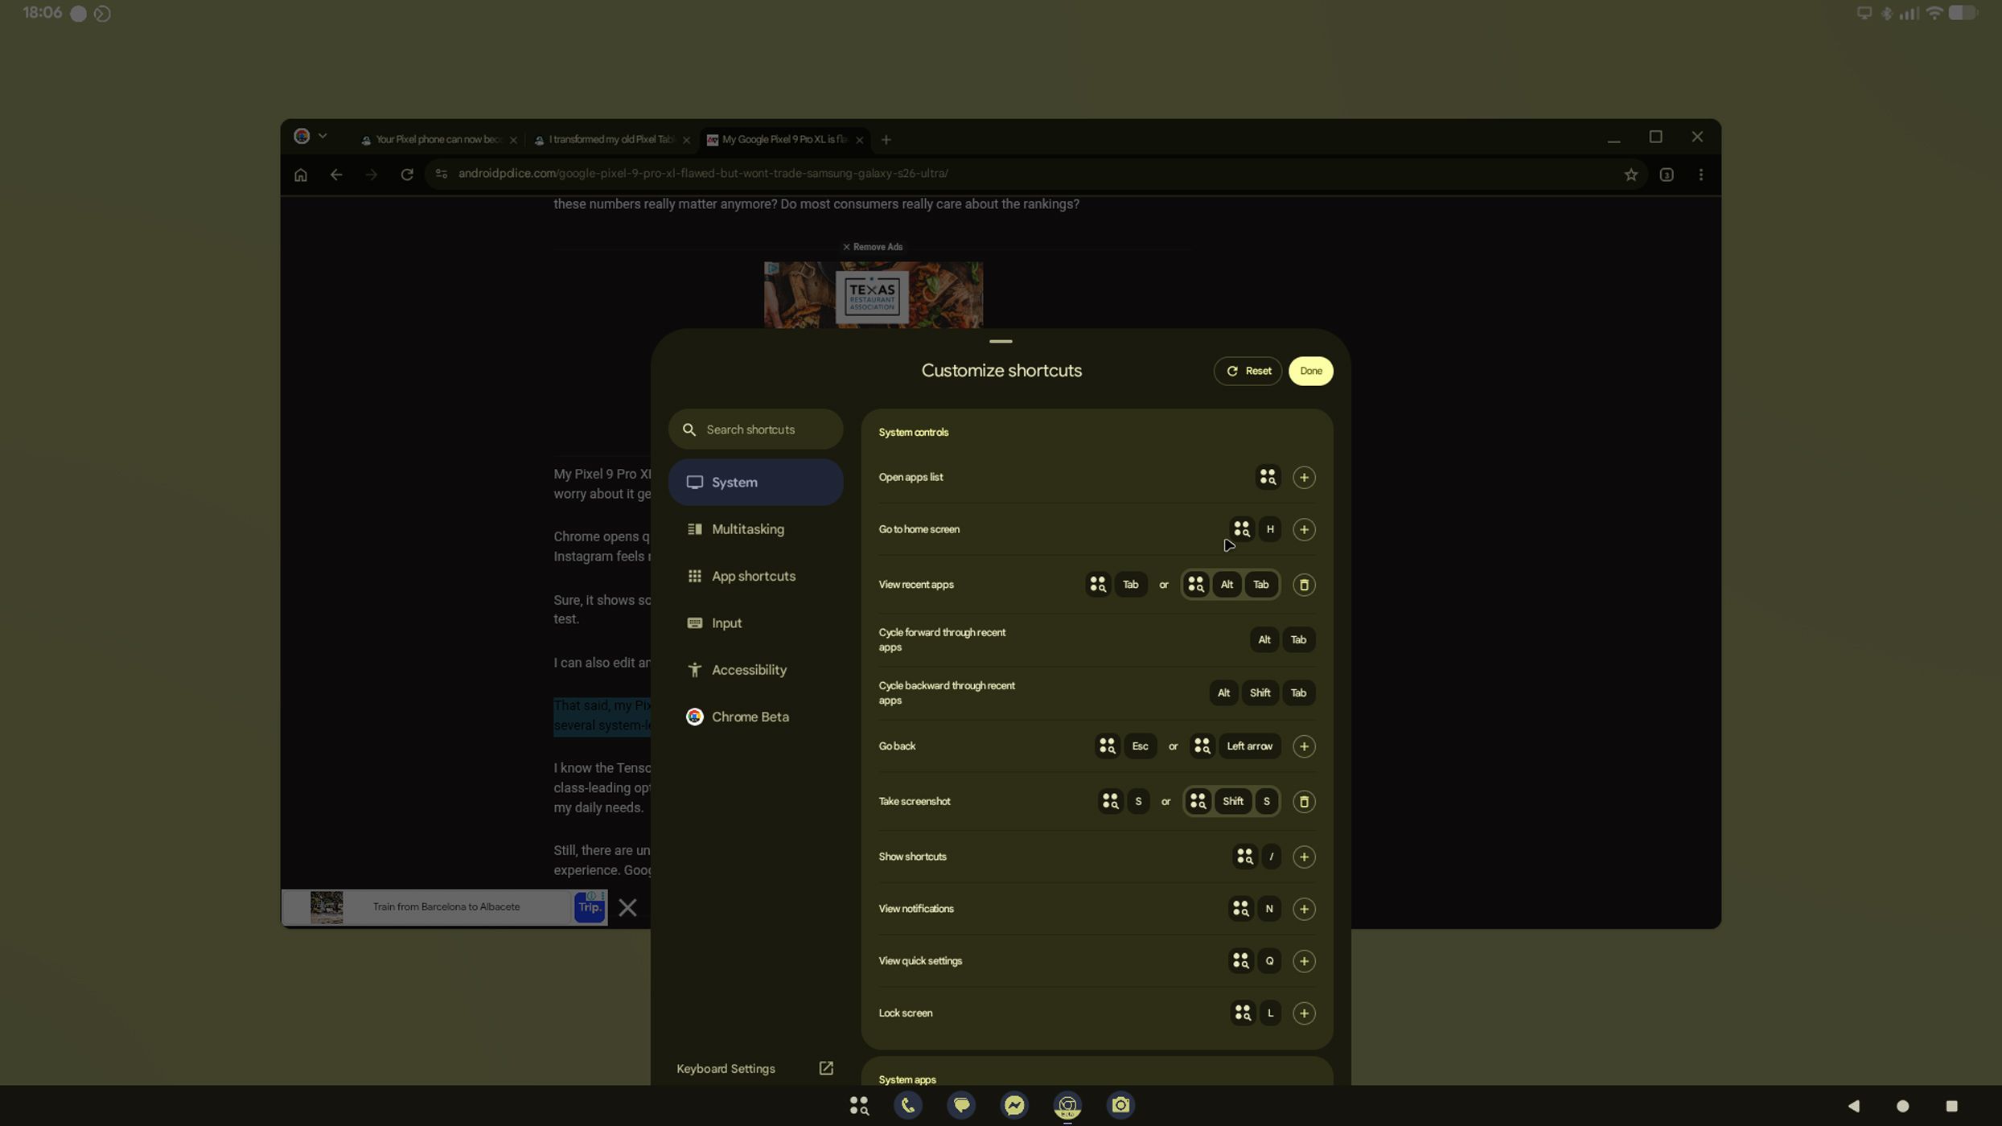
Task: Go back in Chrome window
Action: [x=336, y=175]
